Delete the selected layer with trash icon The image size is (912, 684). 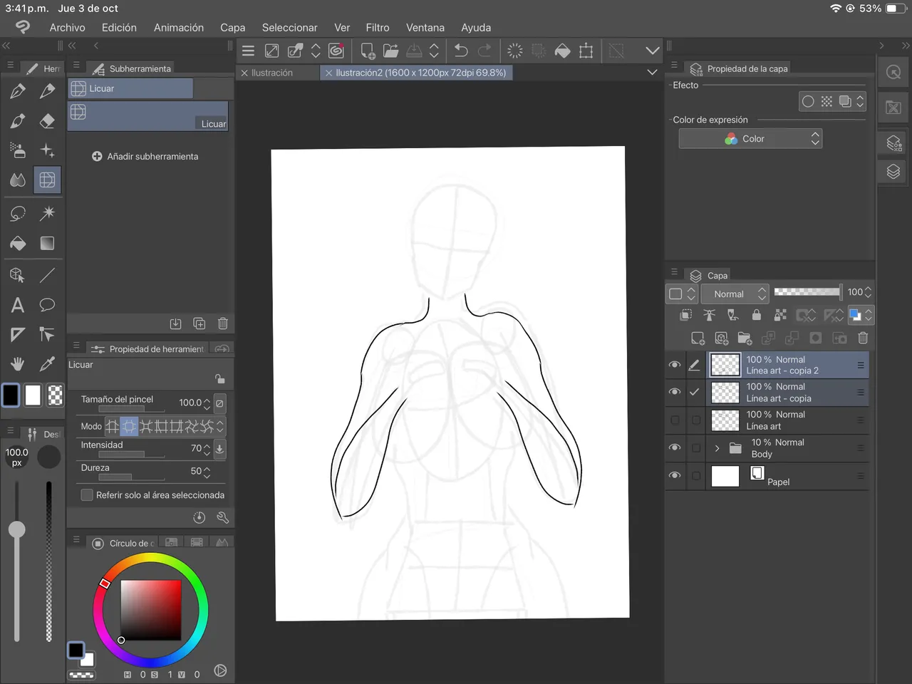[863, 338]
